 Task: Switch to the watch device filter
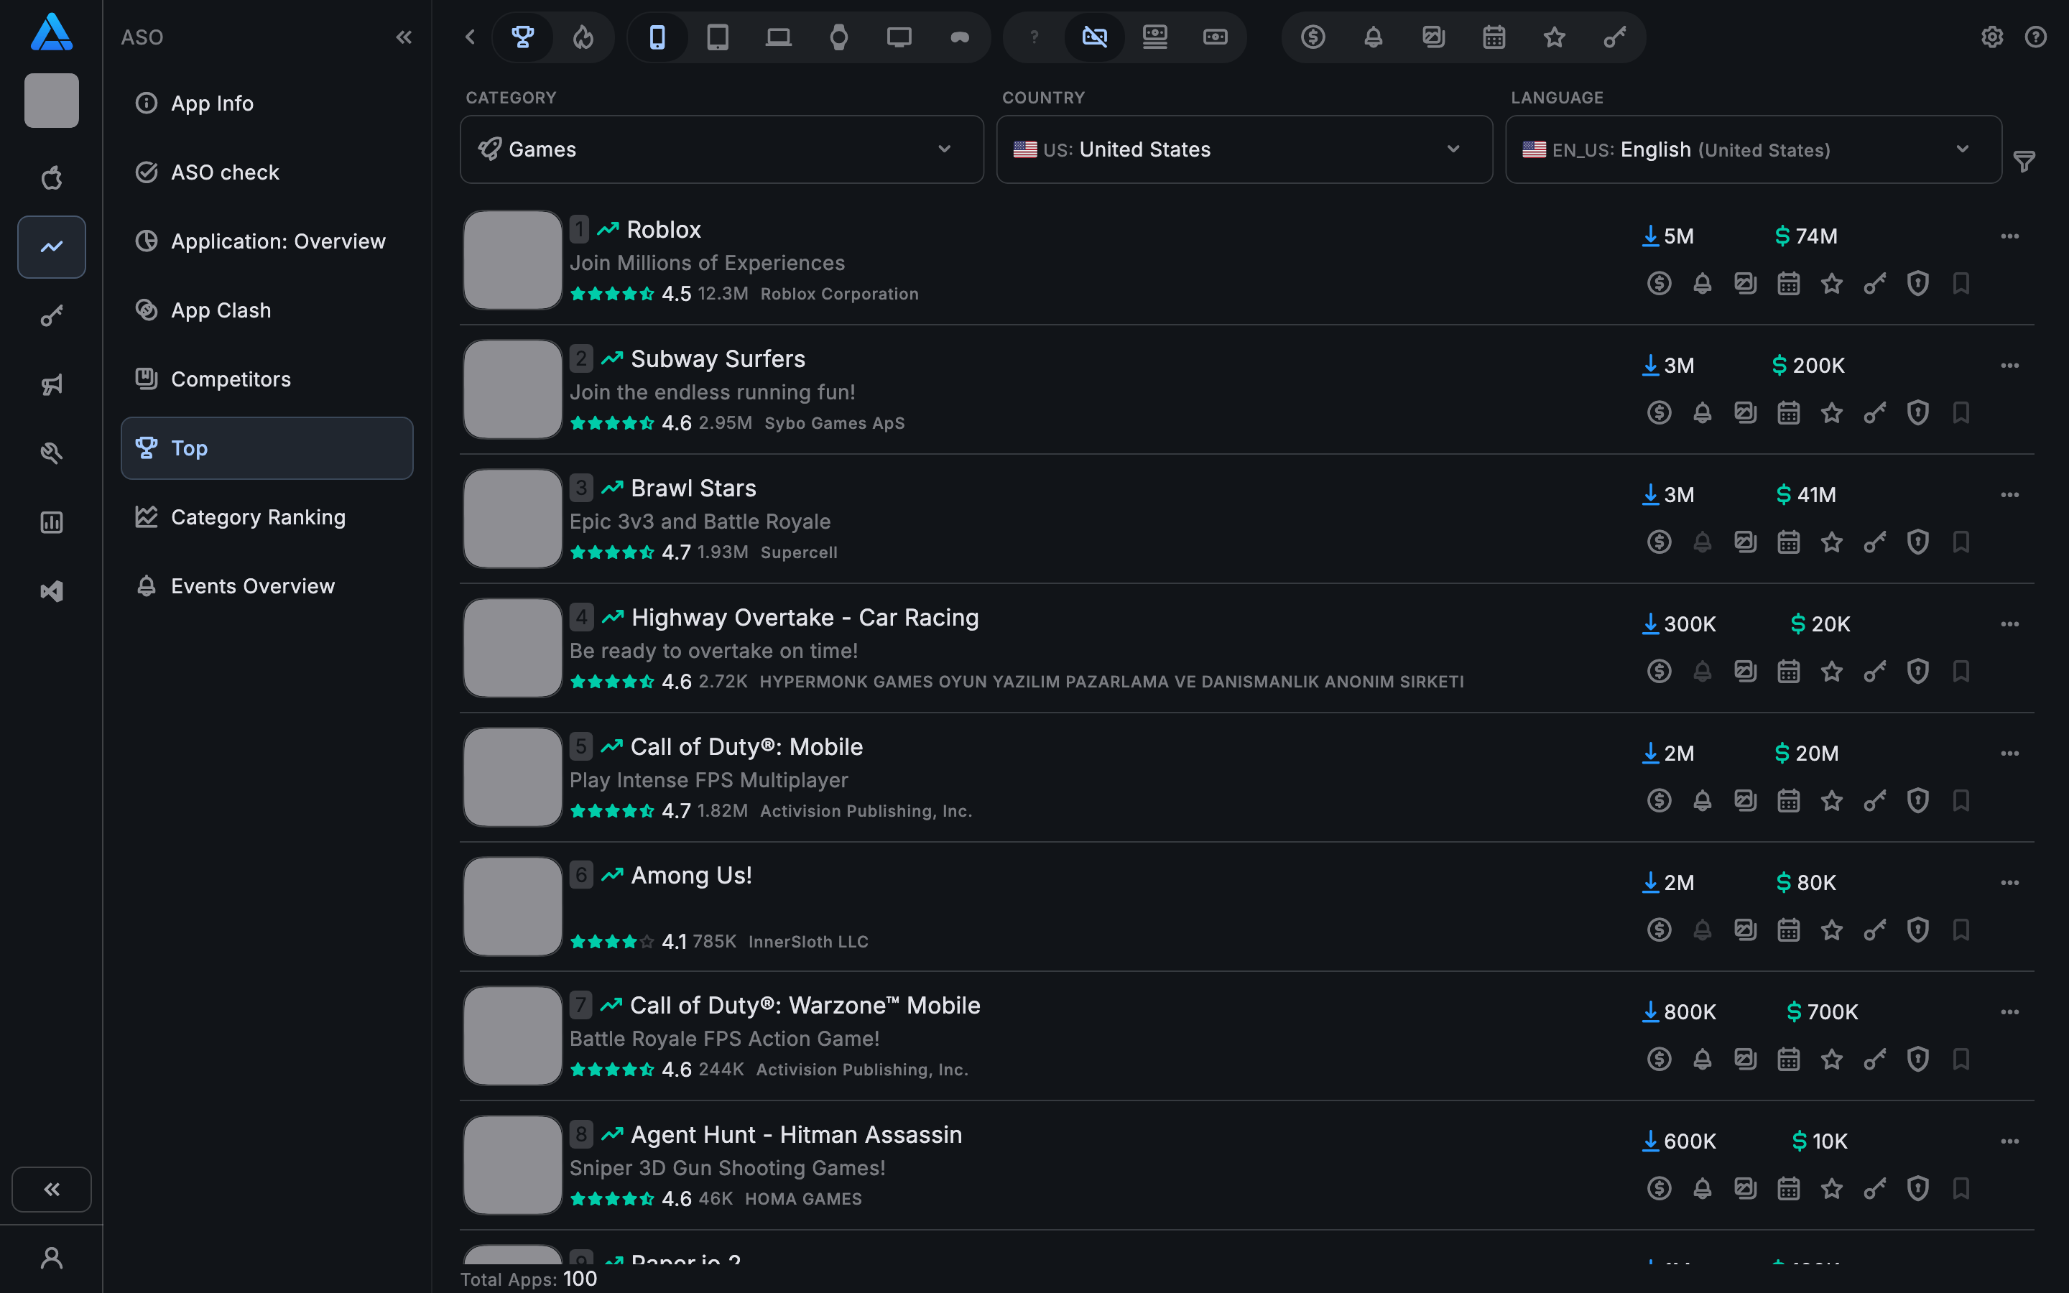point(838,37)
